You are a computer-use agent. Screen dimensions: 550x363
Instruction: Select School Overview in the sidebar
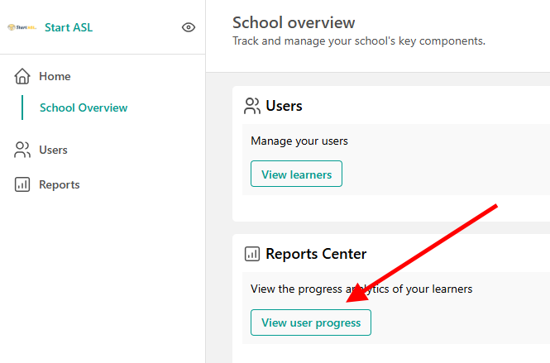coord(84,107)
